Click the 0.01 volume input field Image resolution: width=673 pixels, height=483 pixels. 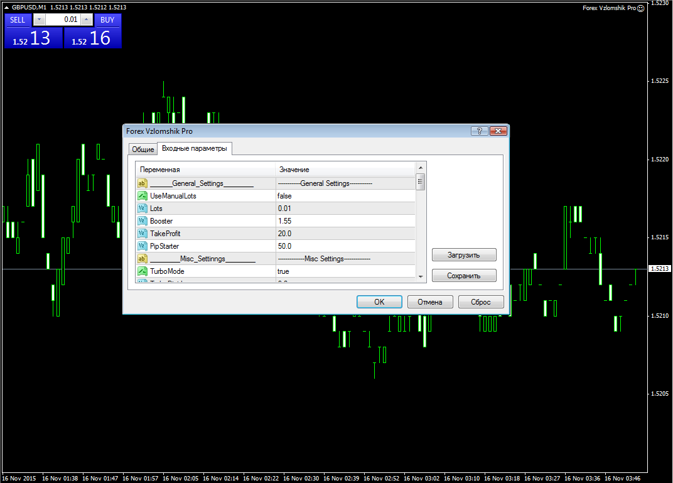(x=63, y=19)
